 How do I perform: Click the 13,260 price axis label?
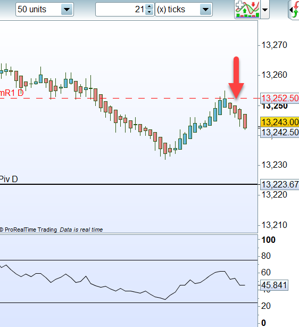(274, 75)
